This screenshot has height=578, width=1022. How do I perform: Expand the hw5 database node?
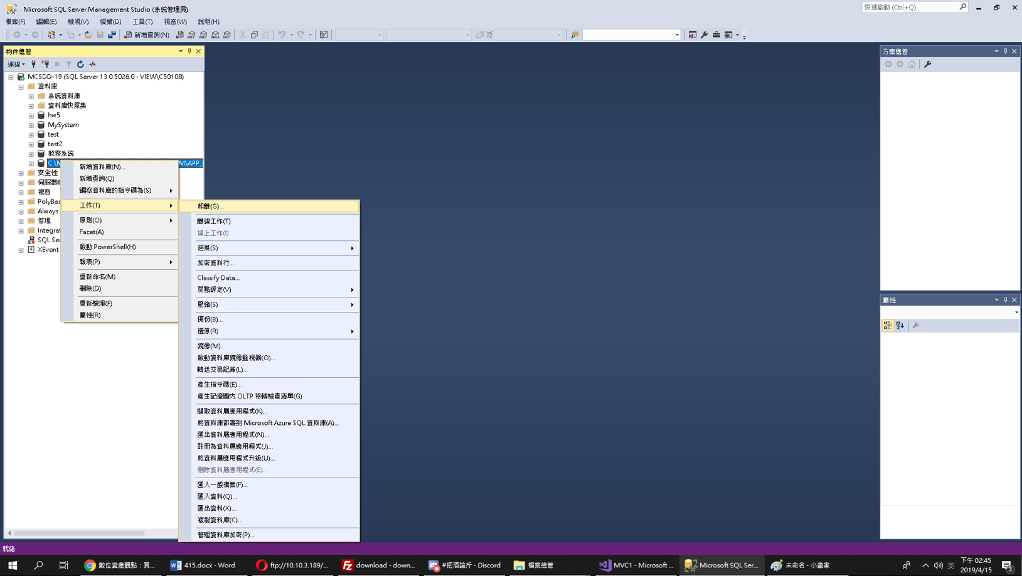(x=31, y=115)
